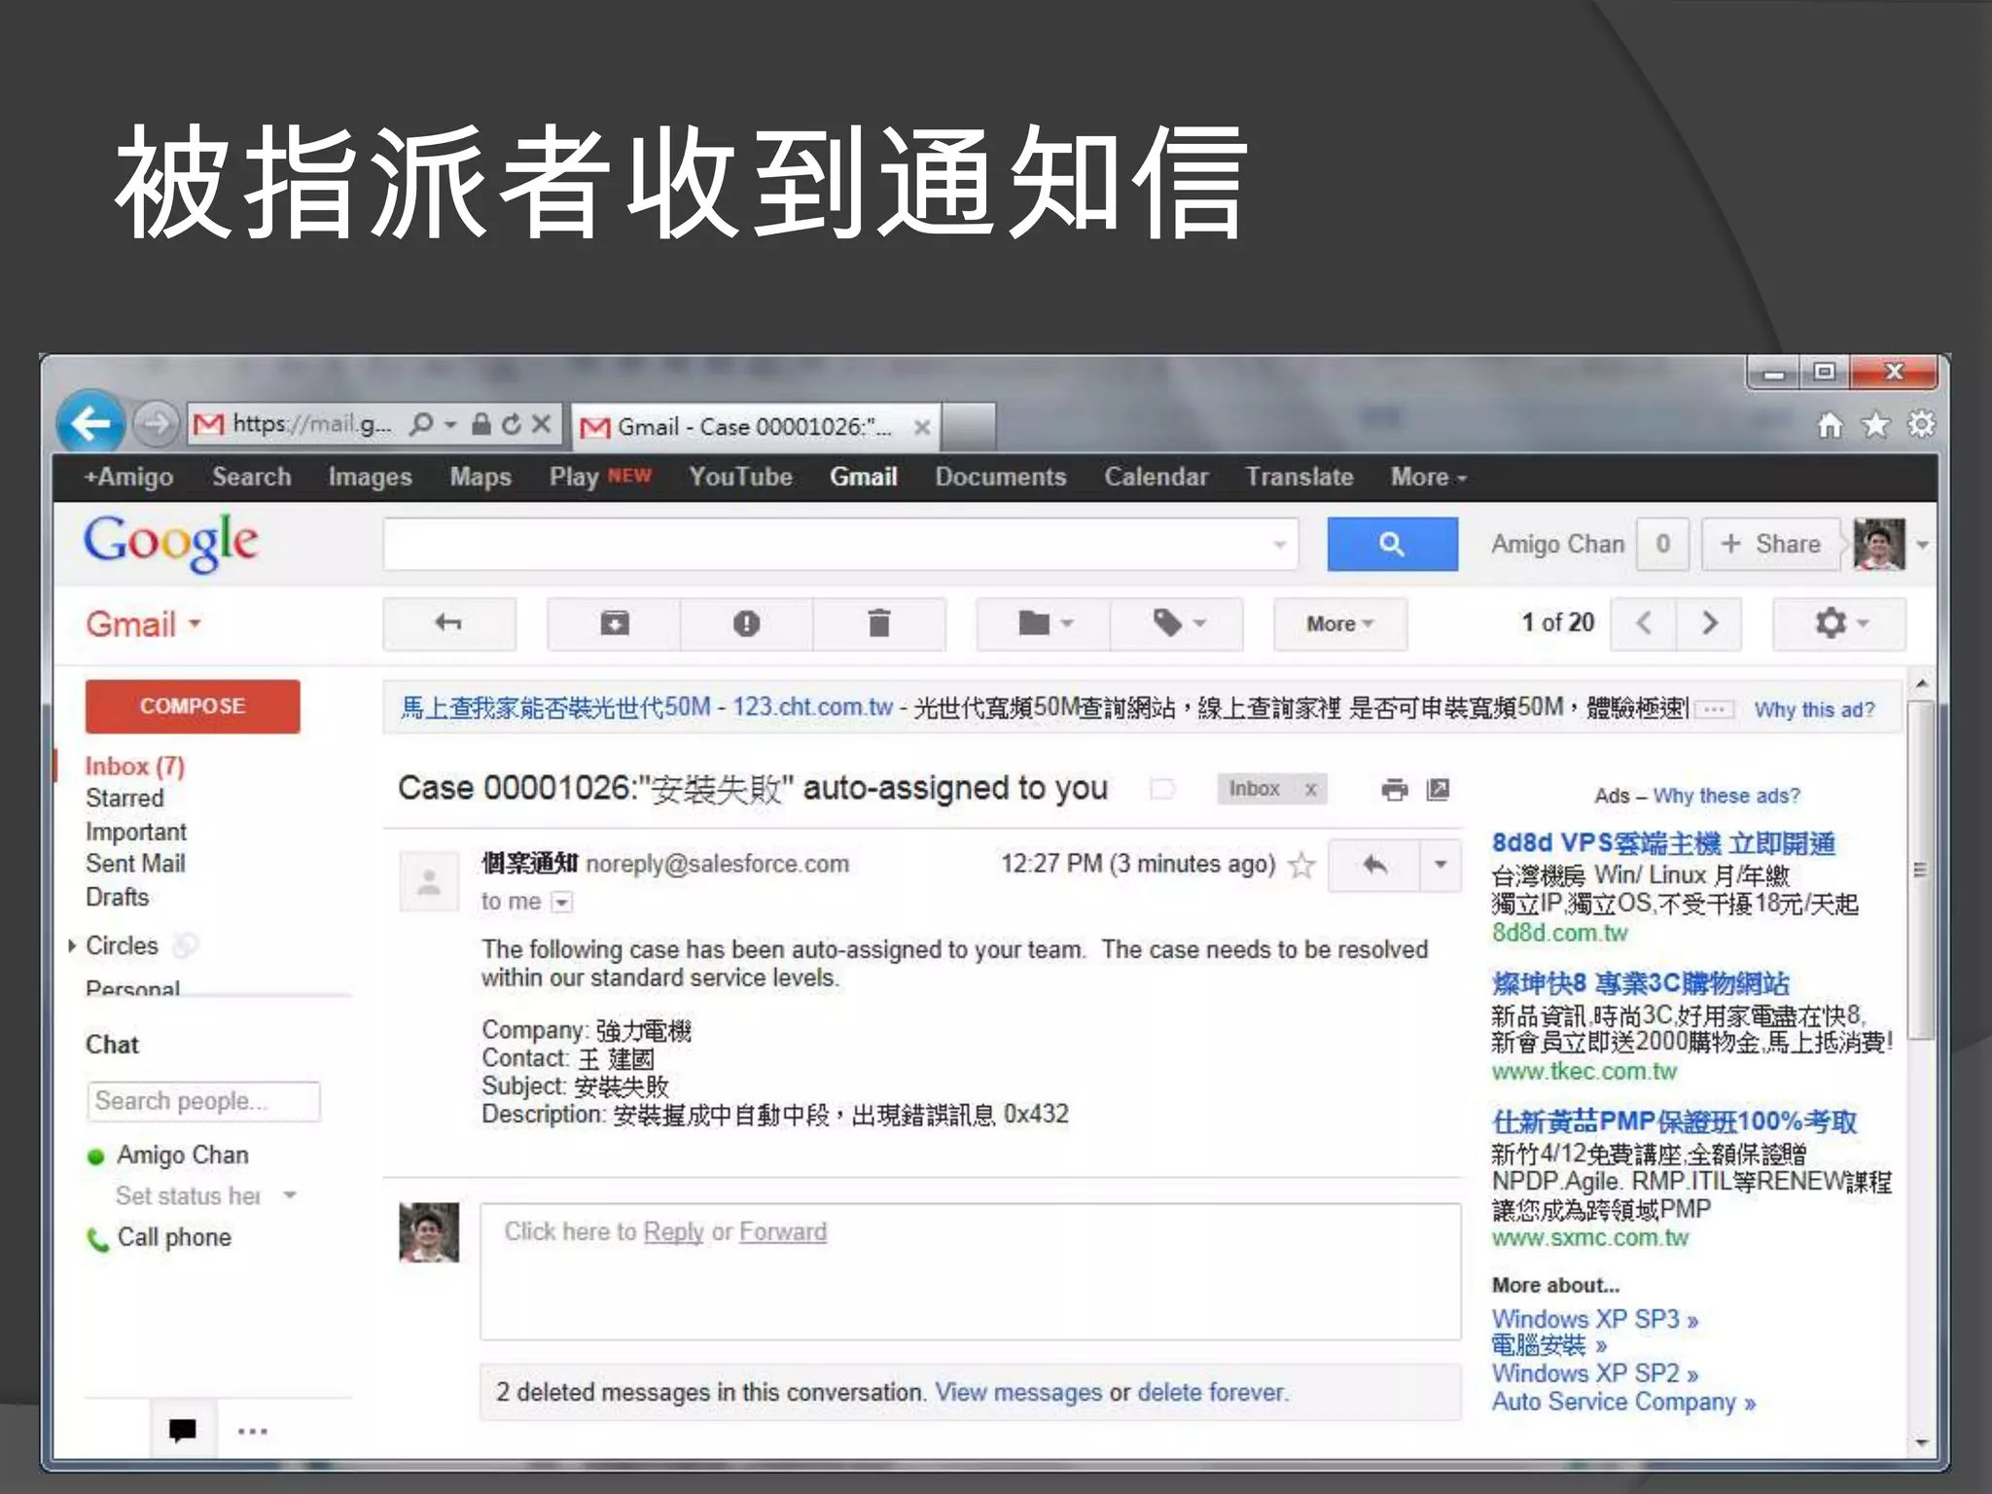Screen dimensions: 1992x1494
Task: Go to newer conversation arrow
Action: pyautogui.click(x=1644, y=623)
